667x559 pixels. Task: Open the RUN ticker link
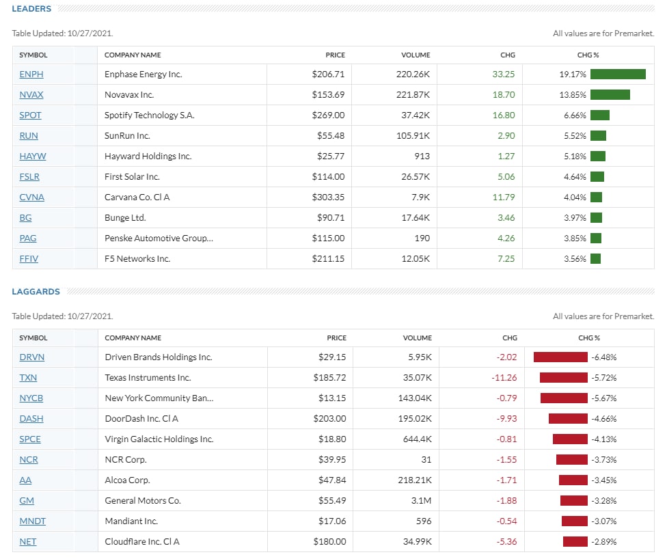coord(29,136)
